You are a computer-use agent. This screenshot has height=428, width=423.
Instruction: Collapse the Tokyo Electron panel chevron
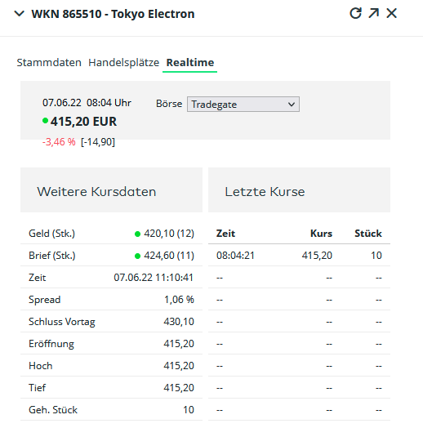[19, 13]
